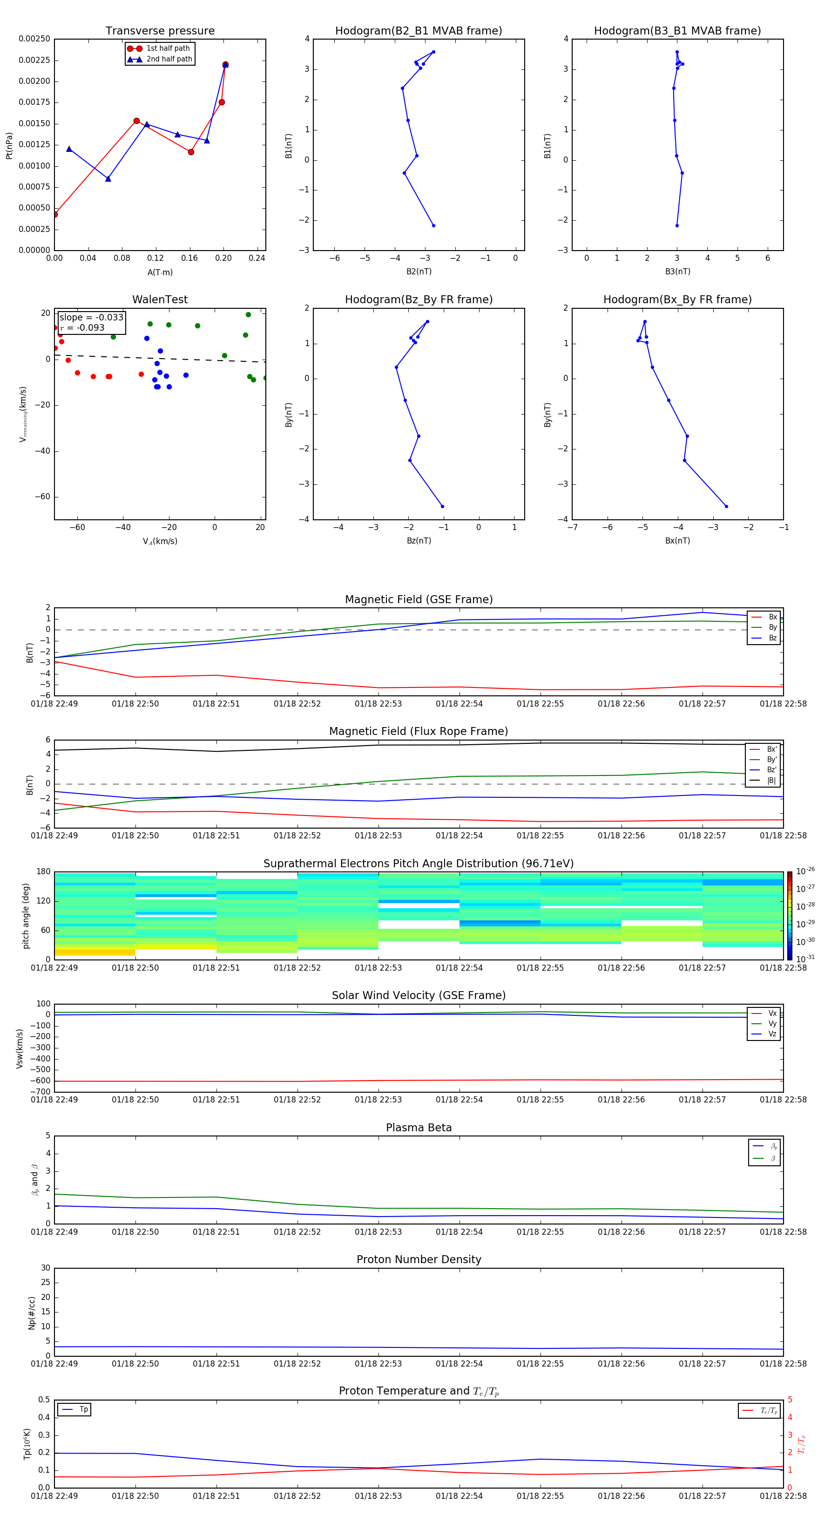
Task: Select the Bx' legend entry in Flux Rope panel
Action: [763, 749]
